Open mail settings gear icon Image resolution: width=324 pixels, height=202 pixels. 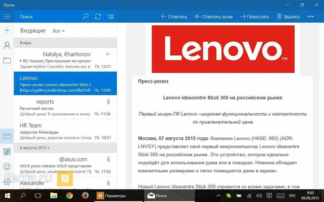pos(7,181)
